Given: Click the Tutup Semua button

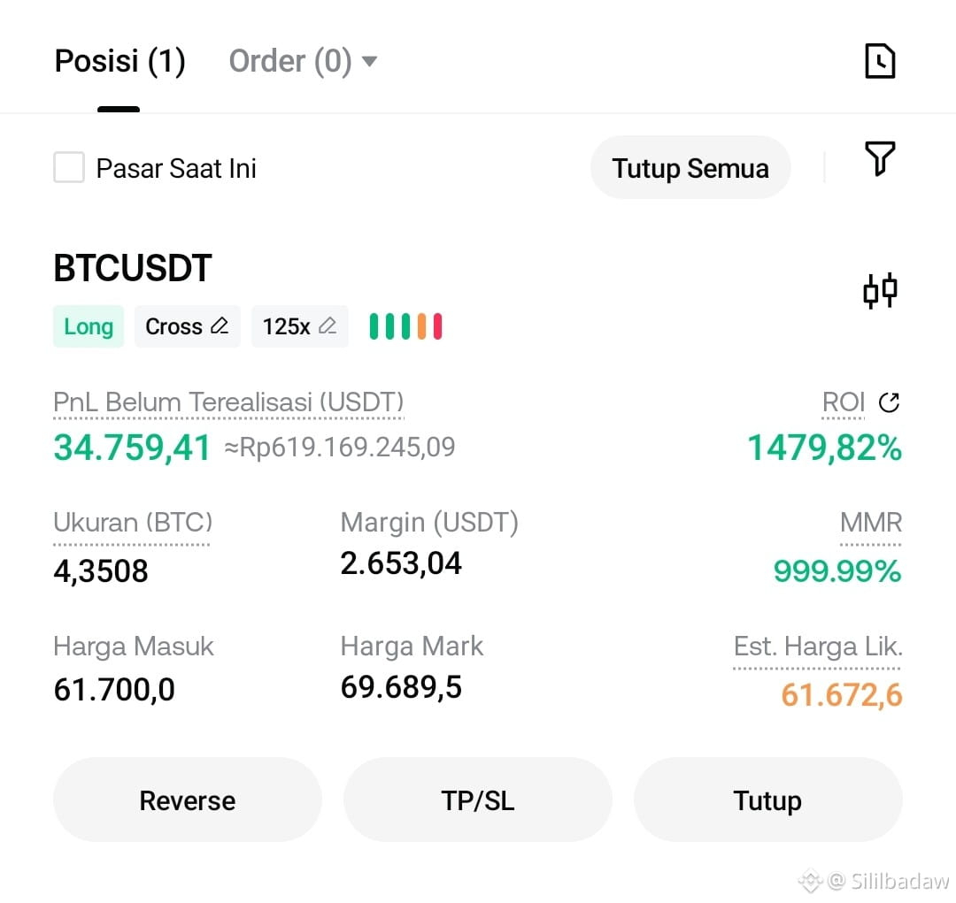Looking at the screenshot, I should 690,167.
